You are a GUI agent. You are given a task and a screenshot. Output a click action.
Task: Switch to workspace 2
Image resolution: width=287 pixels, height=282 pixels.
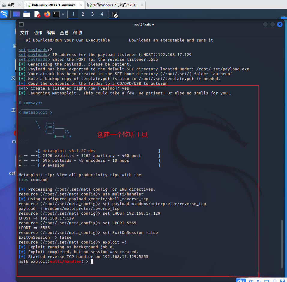pyautogui.click(x=83, y=14)
